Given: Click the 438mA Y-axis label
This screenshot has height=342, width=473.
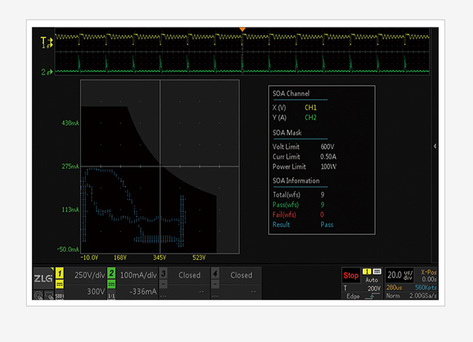Looking at the screenshot, I should [70, 123].
